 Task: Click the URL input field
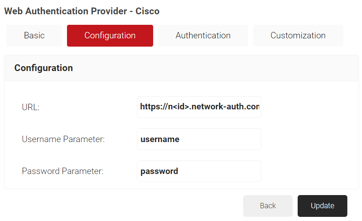click(x=199, y=107)
